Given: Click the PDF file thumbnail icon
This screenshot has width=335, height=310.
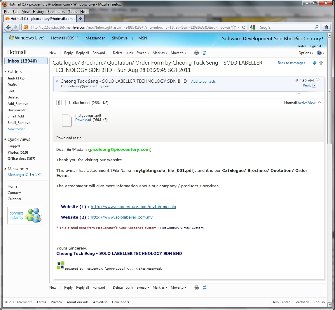Looking at the screenshot, I should tap(67, 120).
